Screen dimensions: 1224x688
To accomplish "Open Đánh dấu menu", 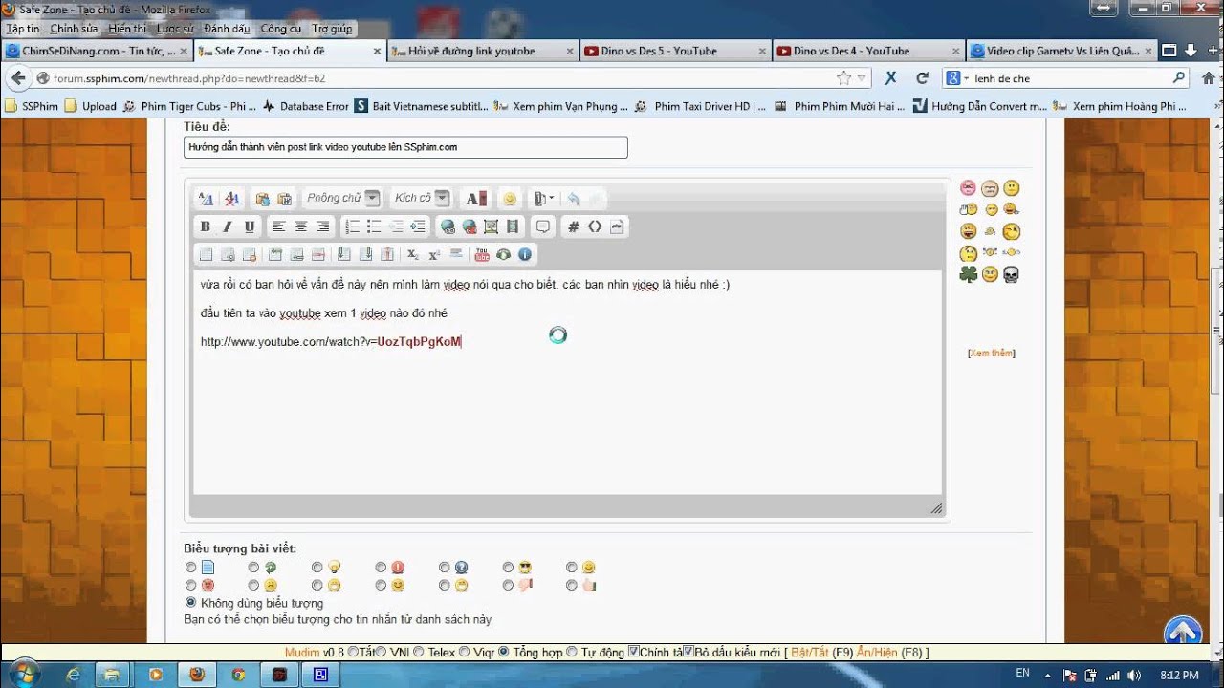I will [227, 29].
